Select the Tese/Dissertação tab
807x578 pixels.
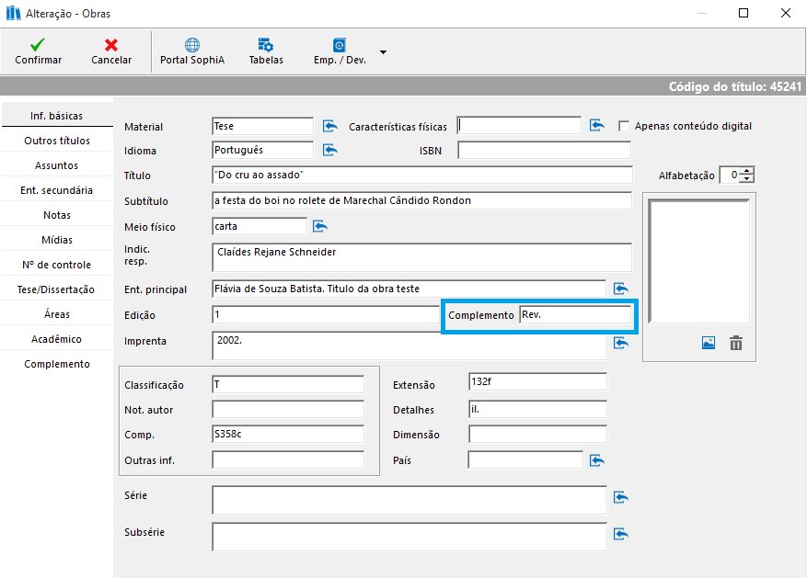tap(57, 289)
